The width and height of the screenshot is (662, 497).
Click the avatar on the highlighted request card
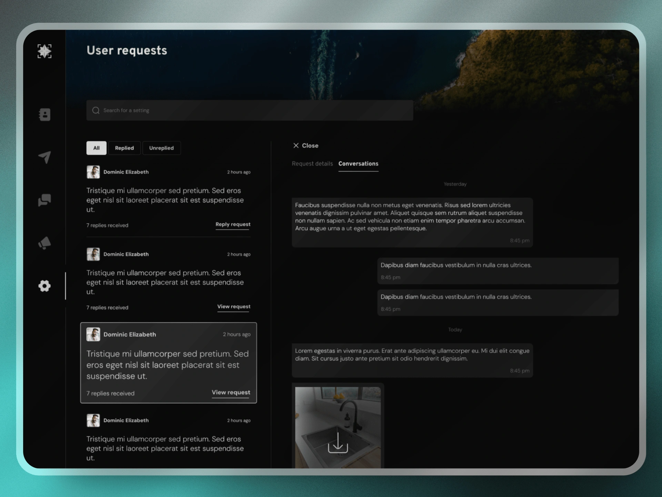tap(93, 334)
